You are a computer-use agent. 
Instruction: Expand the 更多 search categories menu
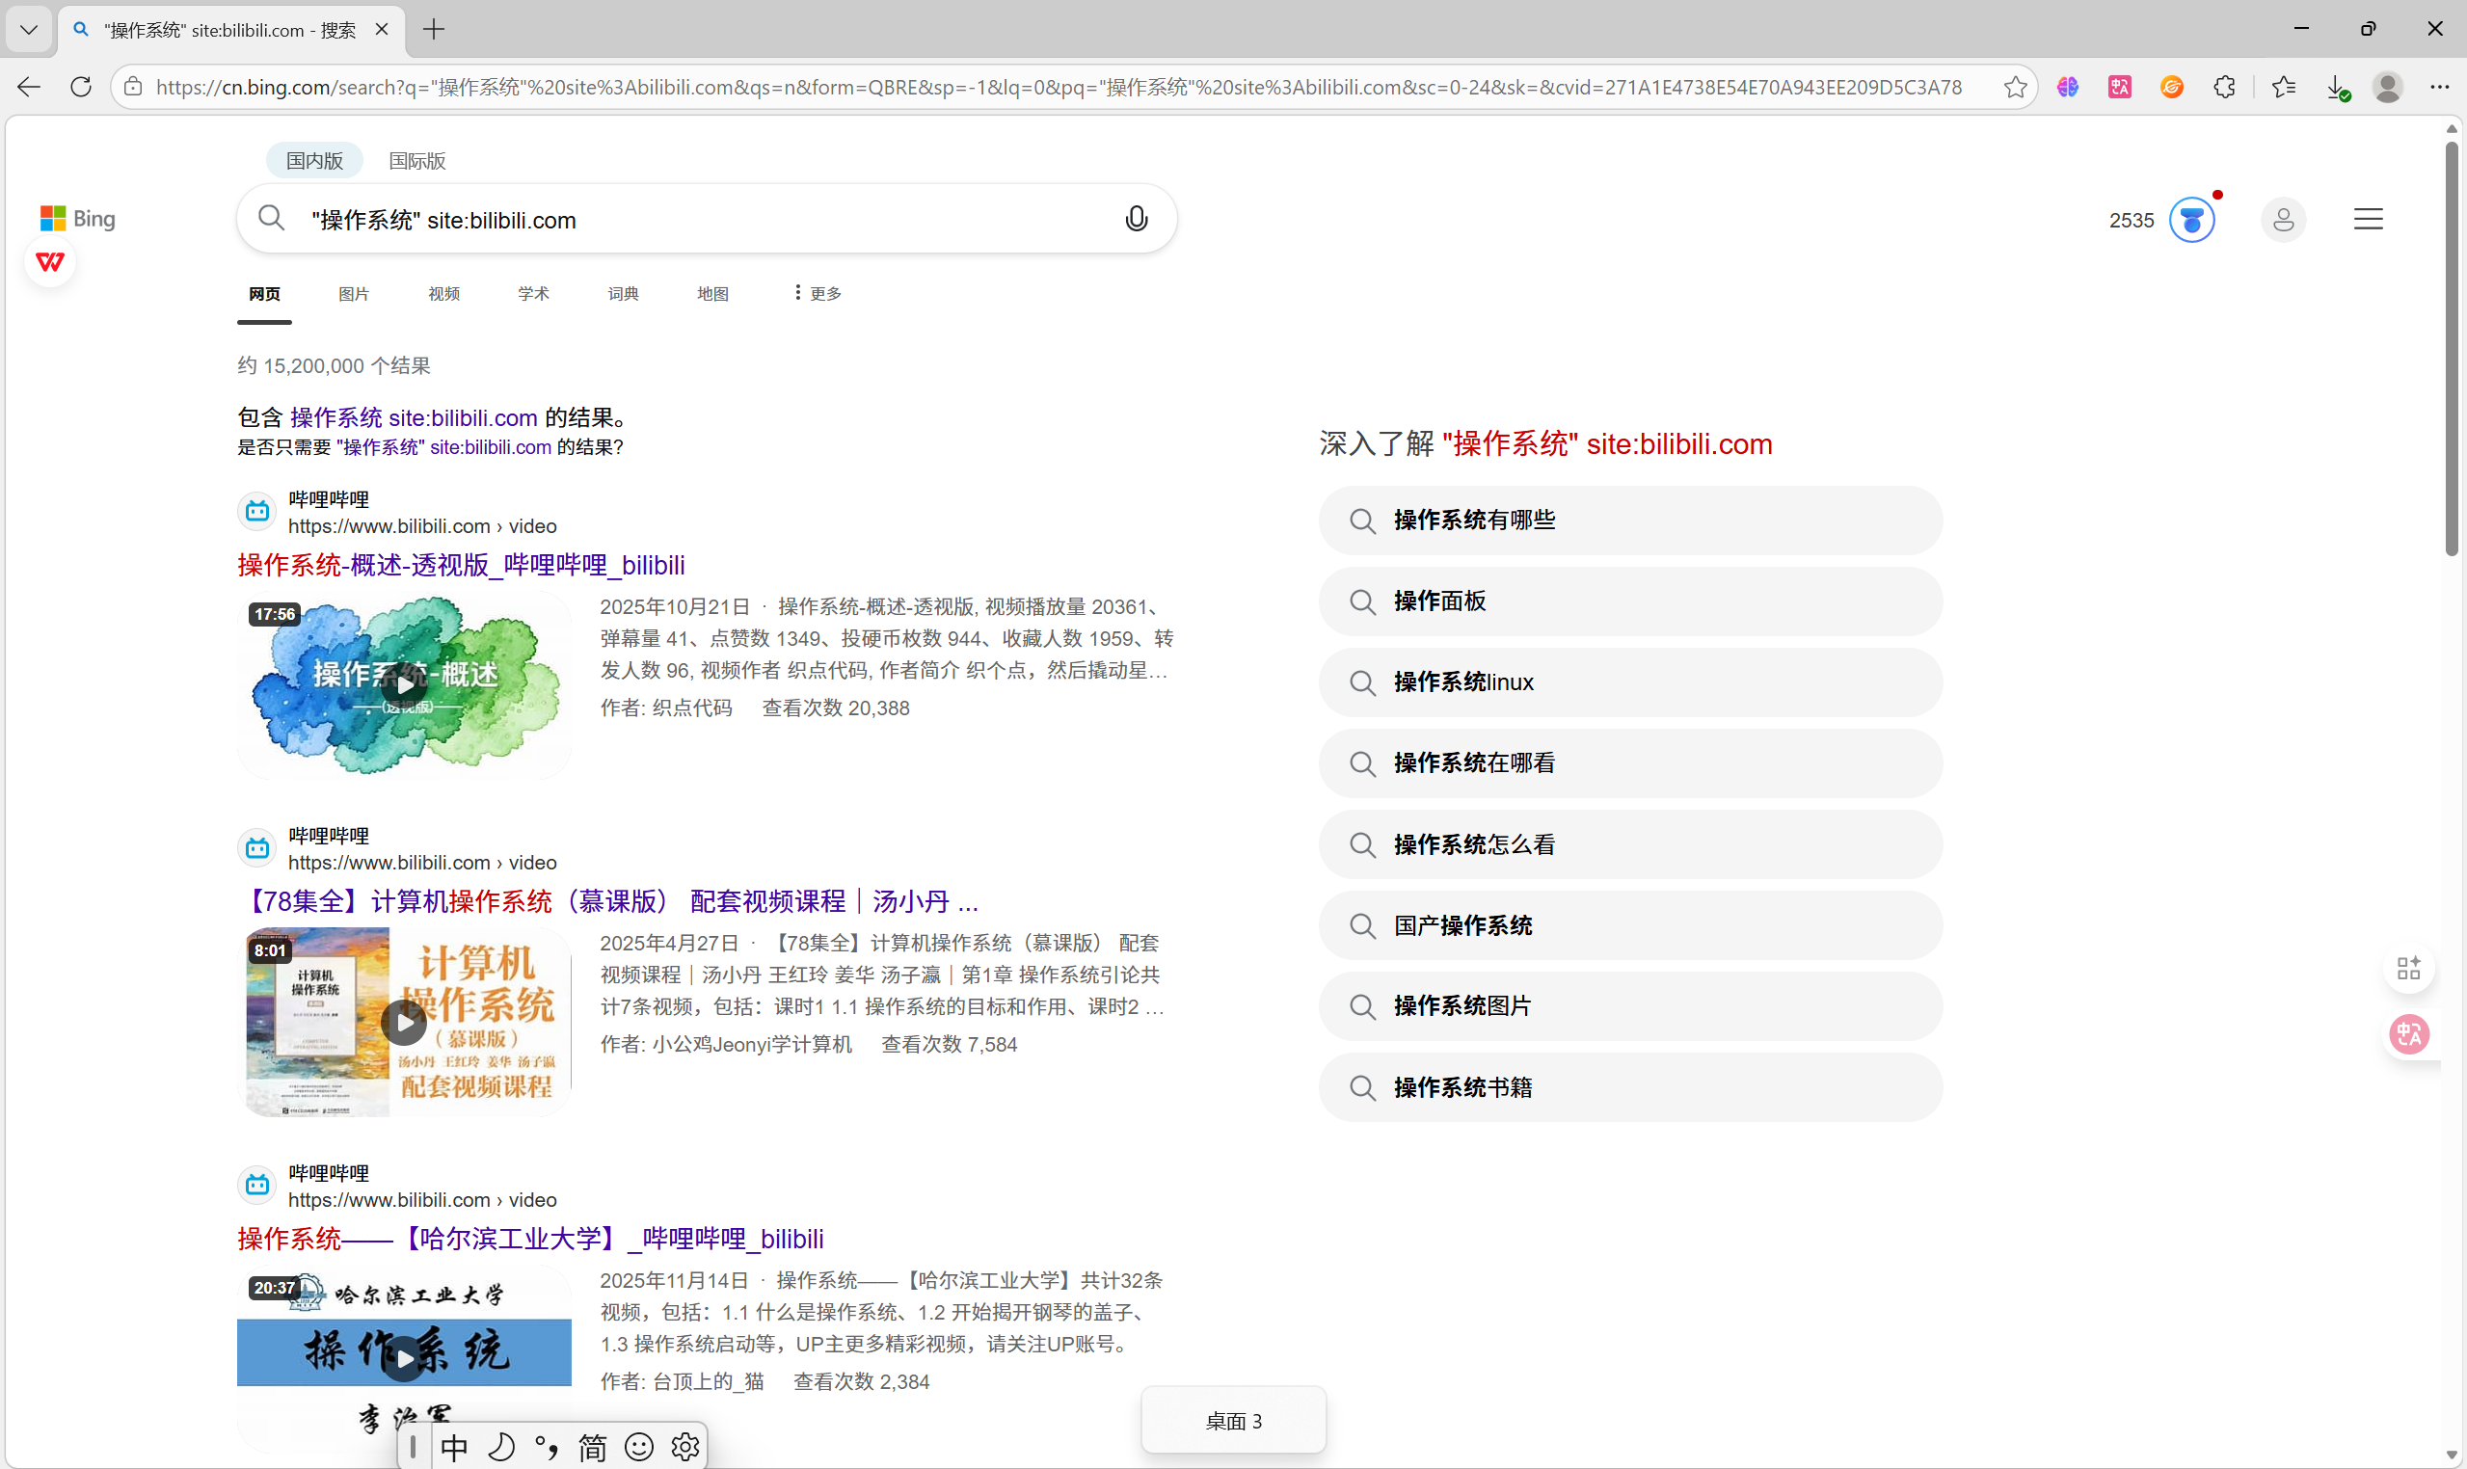tap(817, 293)
